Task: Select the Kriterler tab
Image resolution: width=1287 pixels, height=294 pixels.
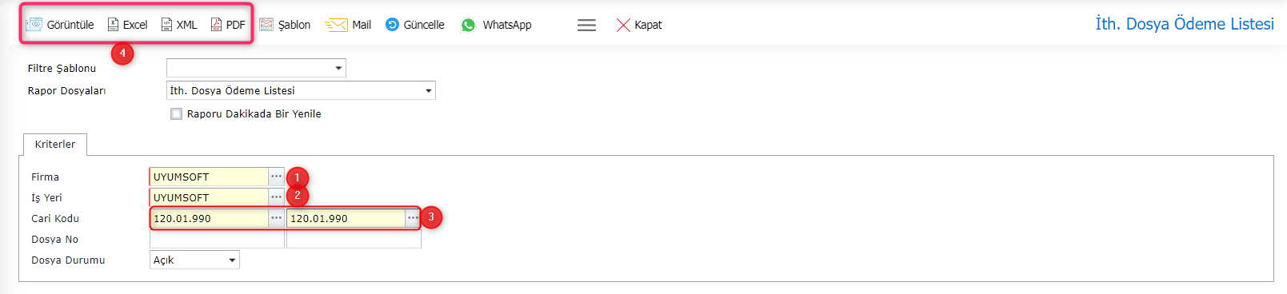Action: [55, 144]
